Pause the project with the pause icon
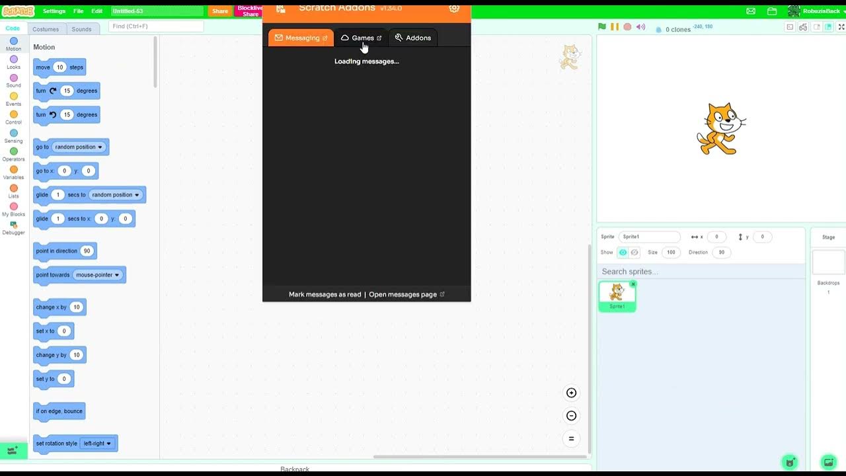Viewport: 846px width, 476px height. pos(615,27)
